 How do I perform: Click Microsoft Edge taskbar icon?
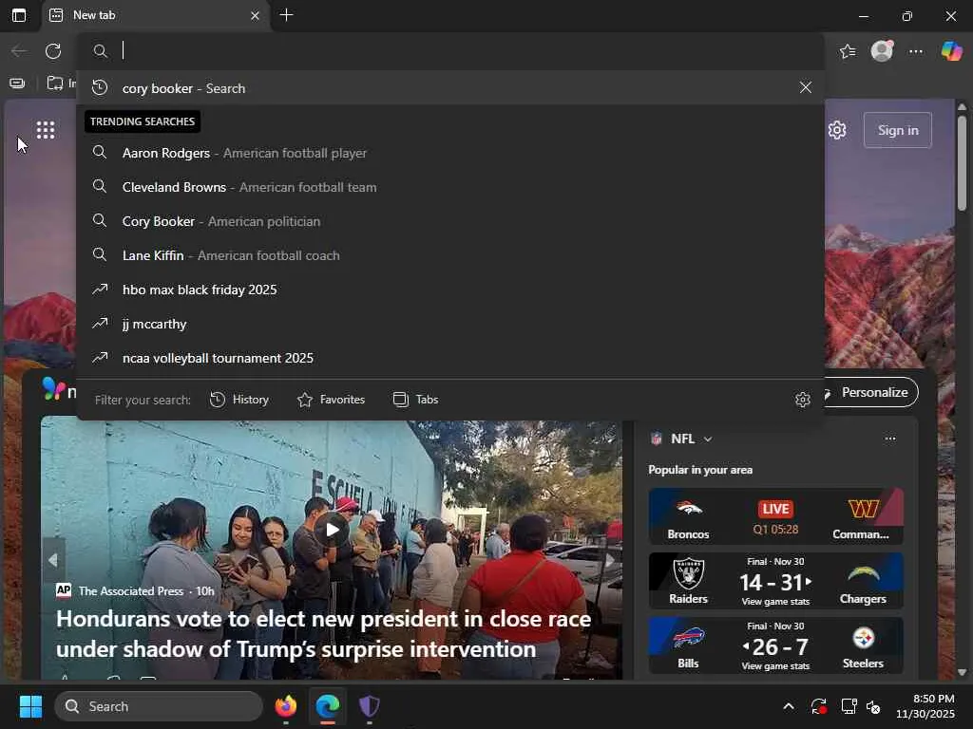[328, 706]
